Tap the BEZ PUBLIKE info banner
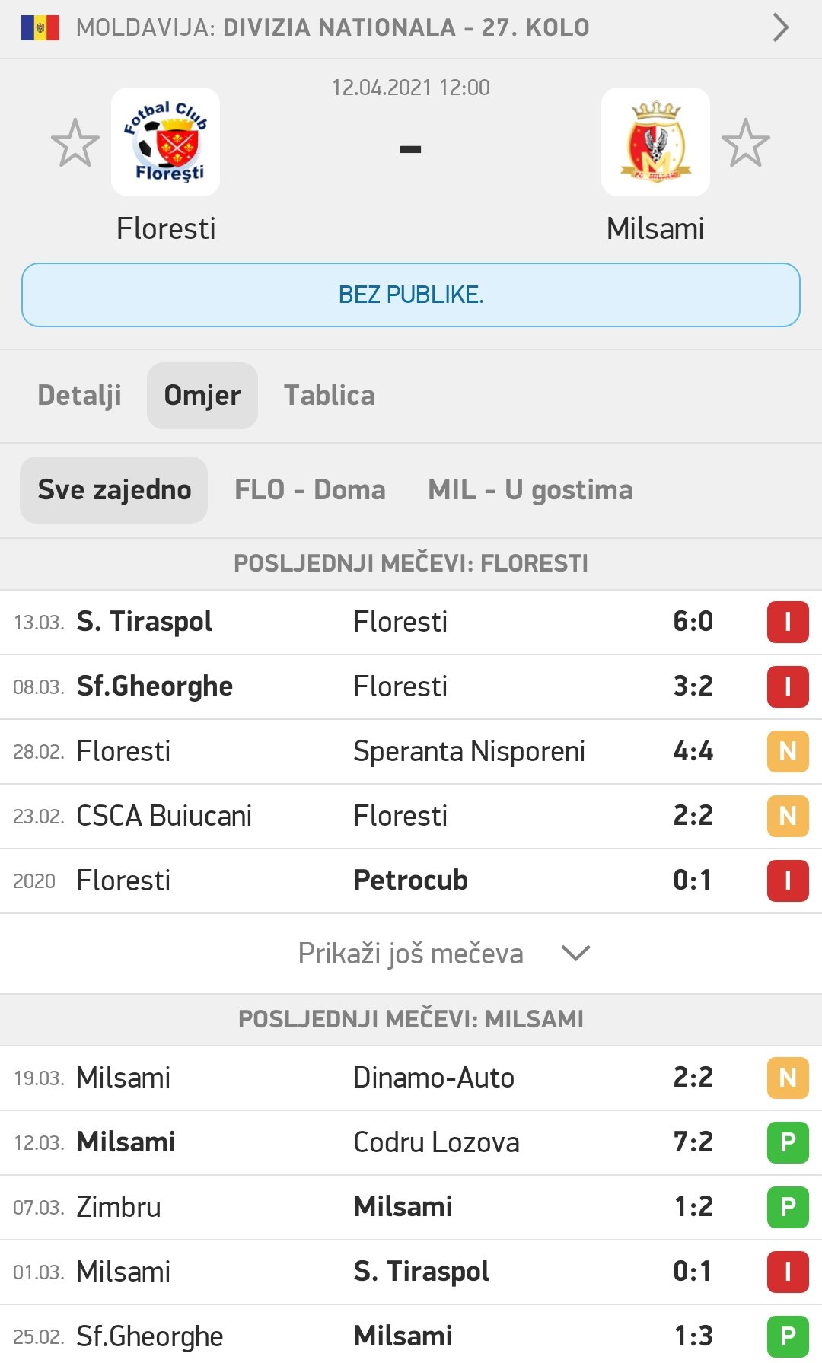The width and height of the screenshot is (822, 1363). coord(411,295)
